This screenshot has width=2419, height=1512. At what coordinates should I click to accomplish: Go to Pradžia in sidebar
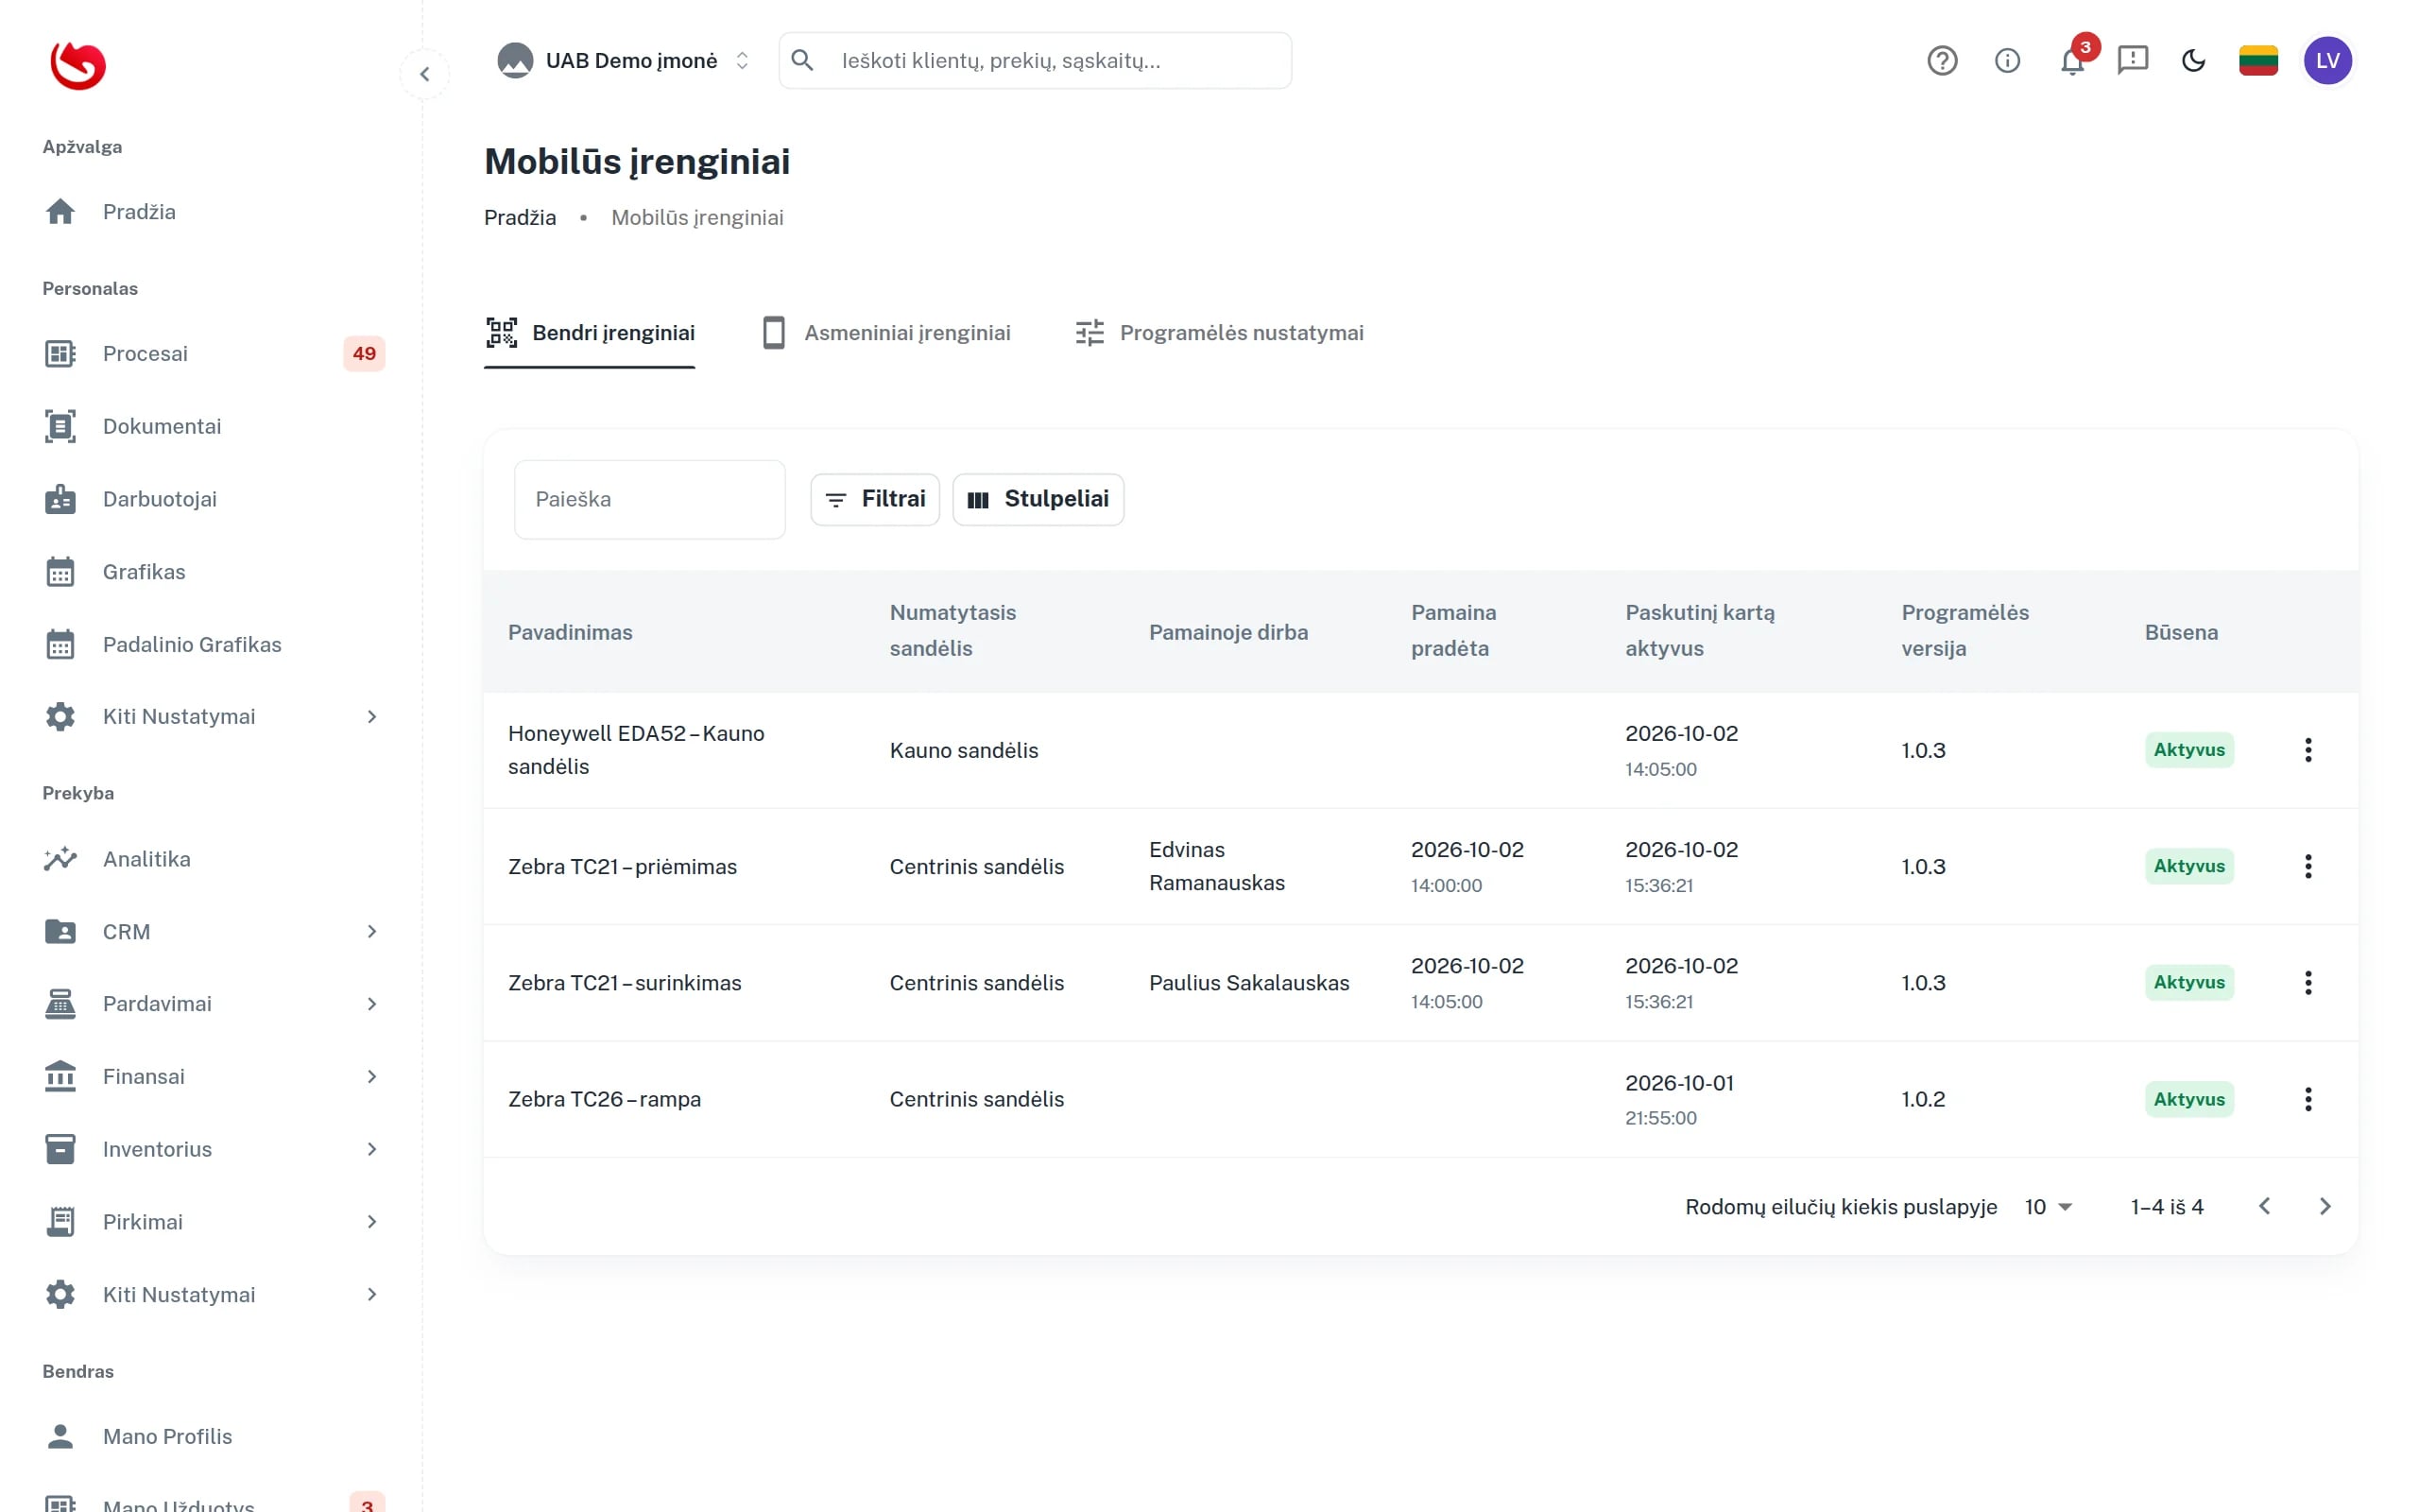click(x=212, y=212)
